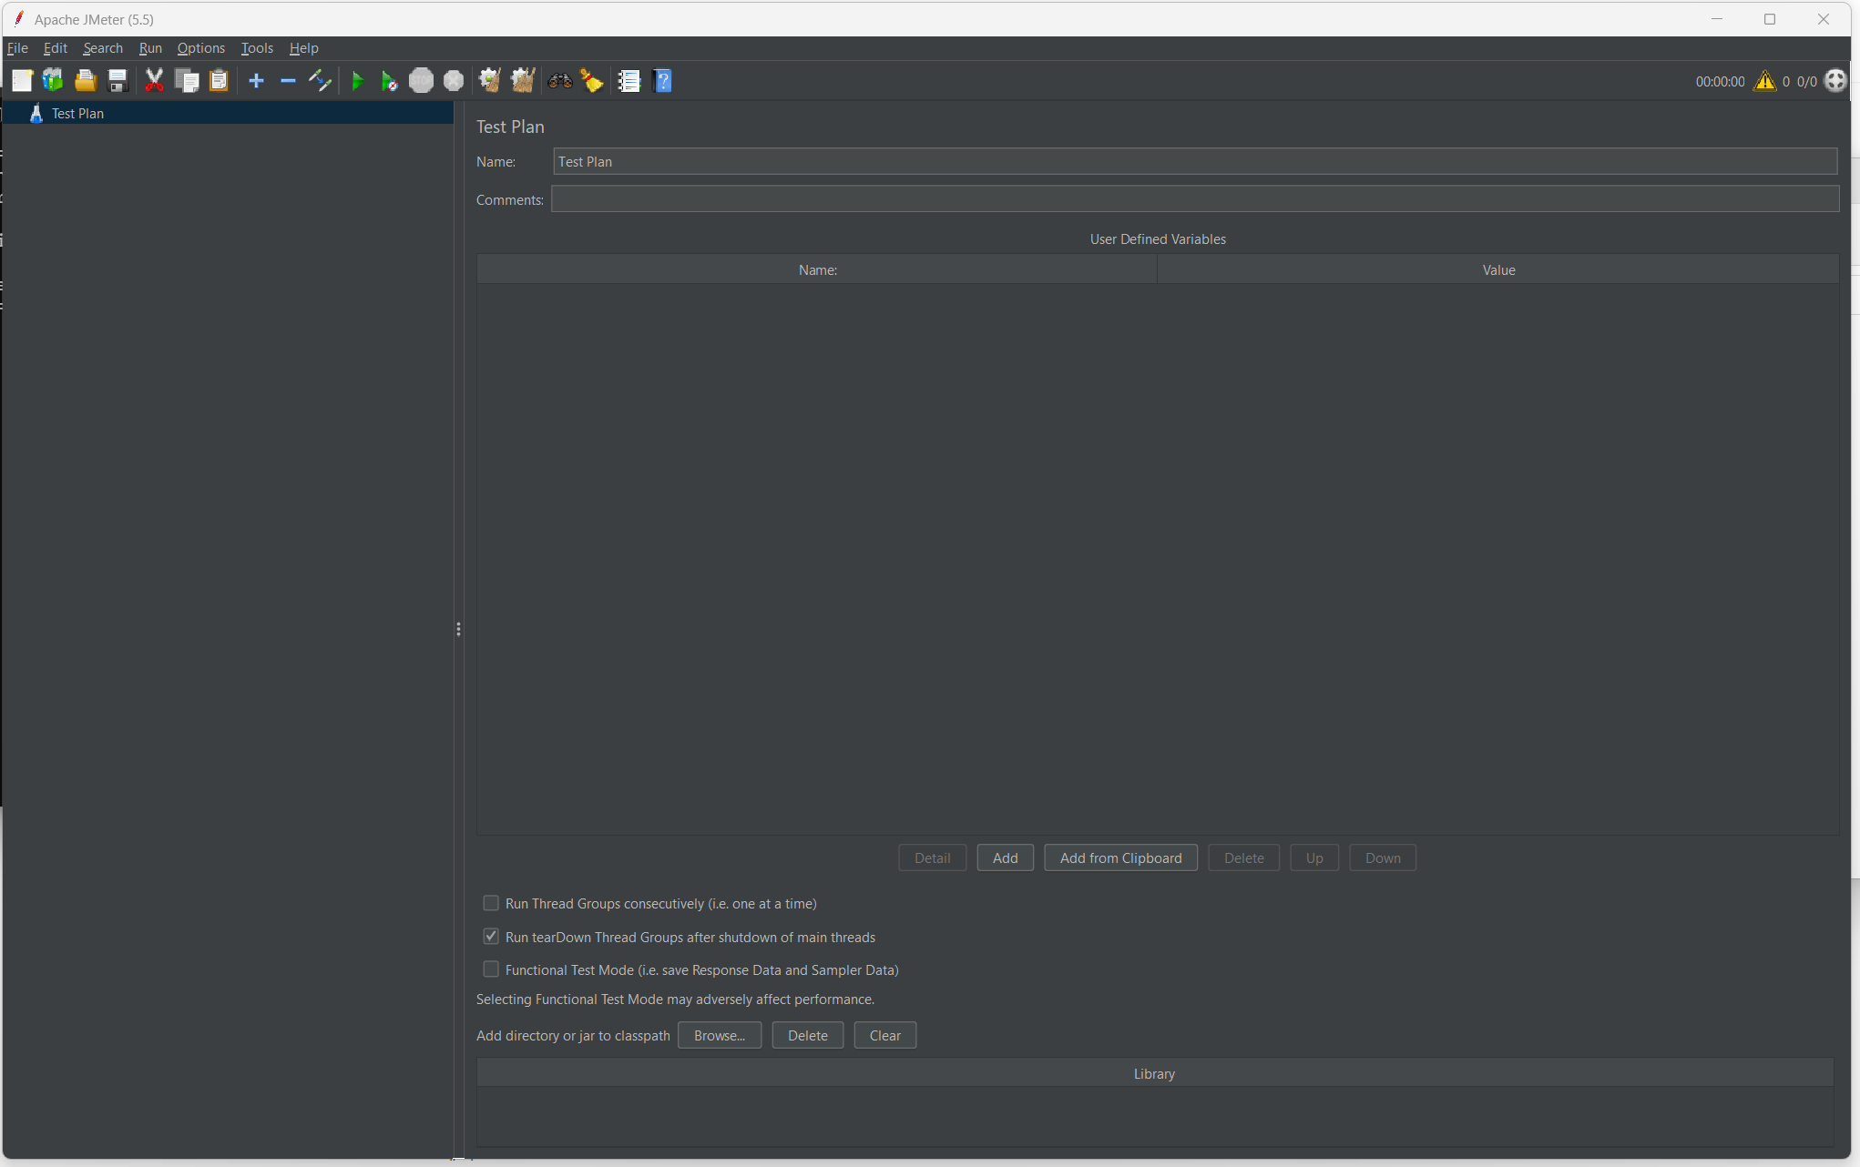
Task: Click the Detail button
Action: tap(933, 857)
